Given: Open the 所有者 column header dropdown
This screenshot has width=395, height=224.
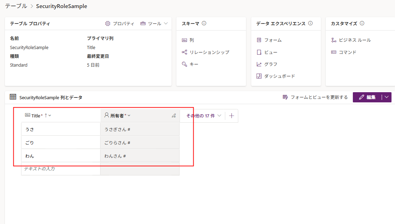Looking at the screenshot, I should point(129,116).
